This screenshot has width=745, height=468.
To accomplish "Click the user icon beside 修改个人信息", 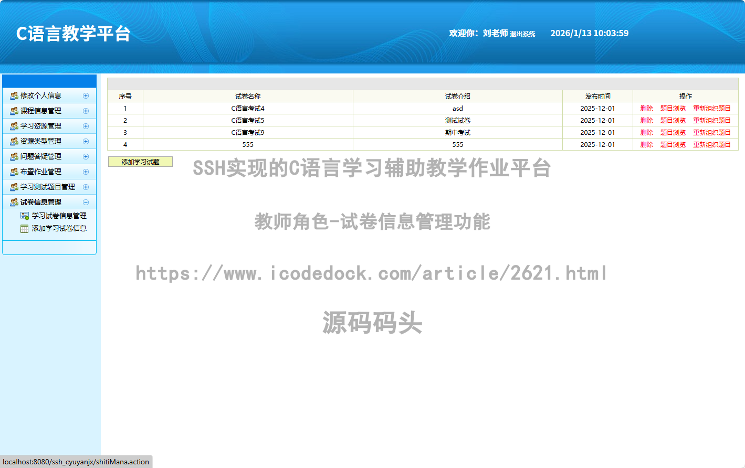I will [x=14, y=96].
